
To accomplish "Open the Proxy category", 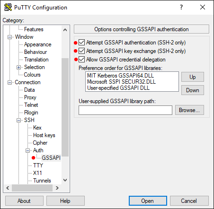I will coord(30,97).
